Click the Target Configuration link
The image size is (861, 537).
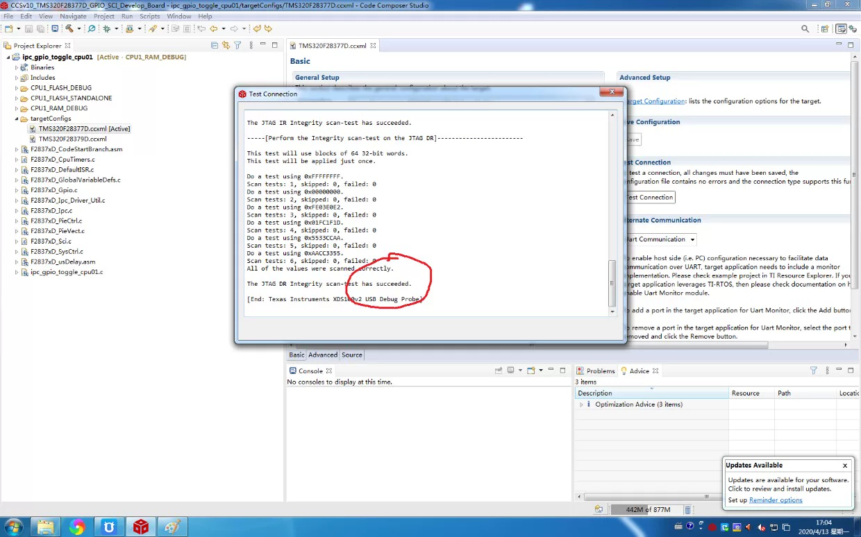655,101
